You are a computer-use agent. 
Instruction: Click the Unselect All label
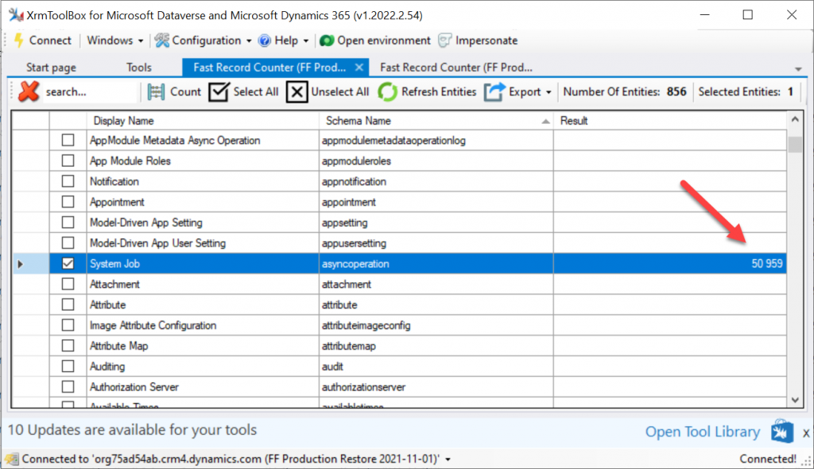pos(340,92)
